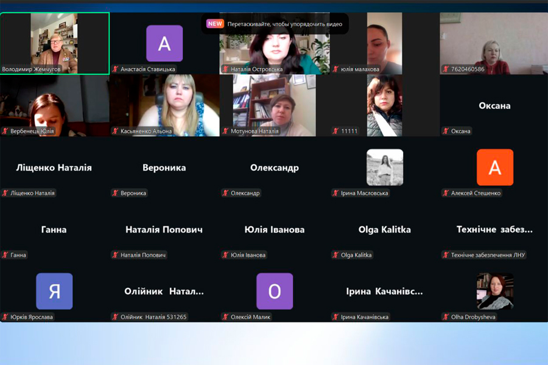This screenshot has width=548, height=365.
Task: Click muted mic icon beside Олександр label
Action: click(225, 193)
